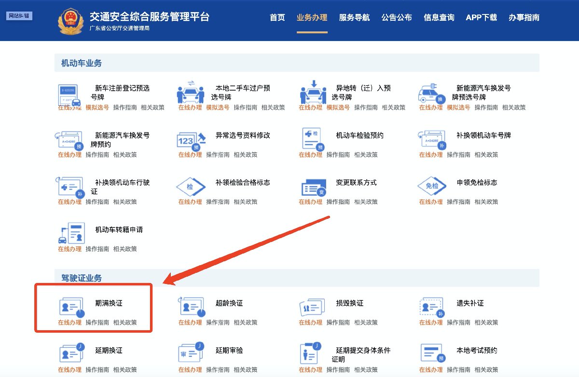Click the 变更联系方式 icon
Viewport: 579px width, 377px height.
312,187
